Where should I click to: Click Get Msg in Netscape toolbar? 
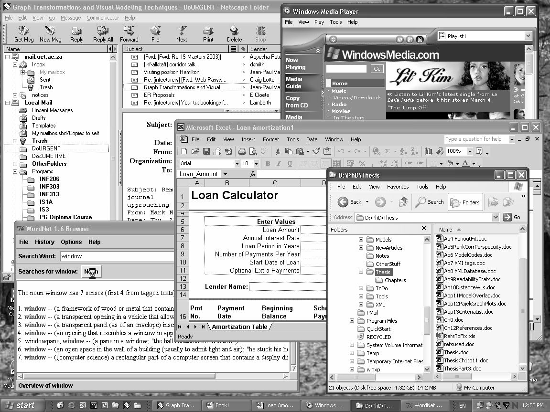(24, 33)
